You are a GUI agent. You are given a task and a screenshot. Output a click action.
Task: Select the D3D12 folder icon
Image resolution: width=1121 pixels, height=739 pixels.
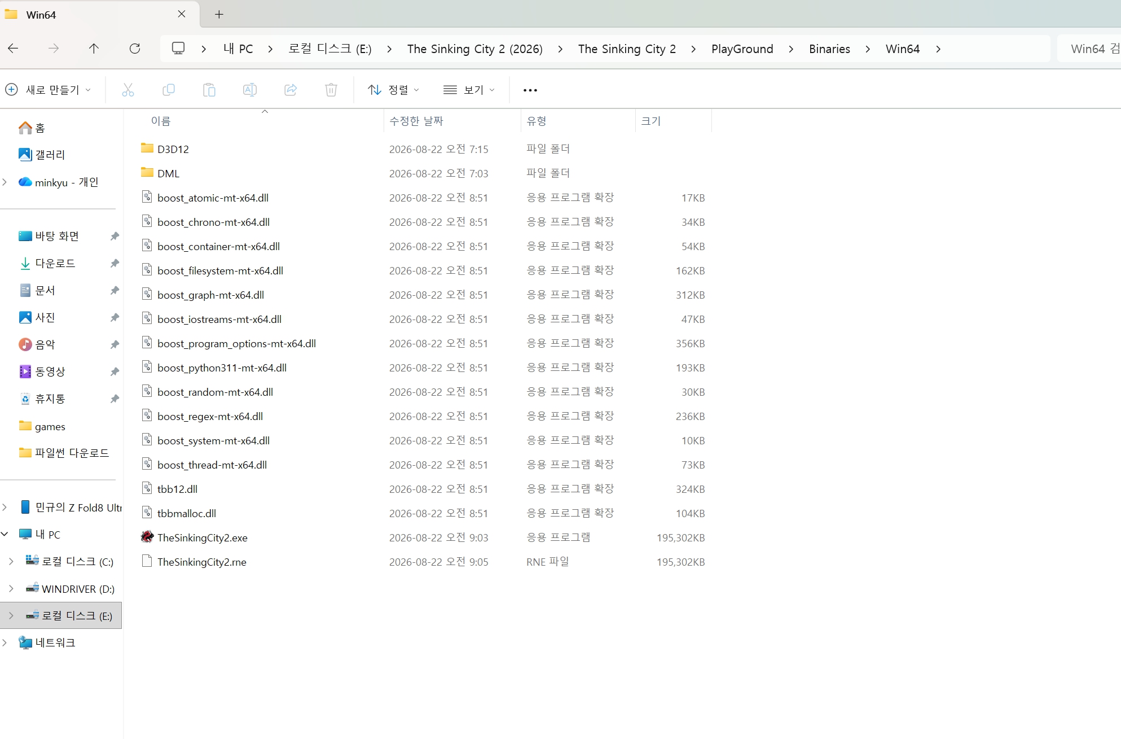point(147,148)
